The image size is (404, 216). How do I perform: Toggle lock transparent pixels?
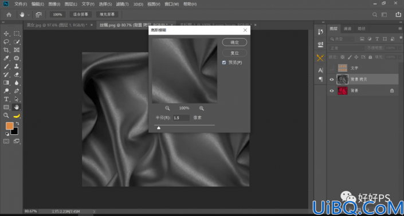point(343,57)
